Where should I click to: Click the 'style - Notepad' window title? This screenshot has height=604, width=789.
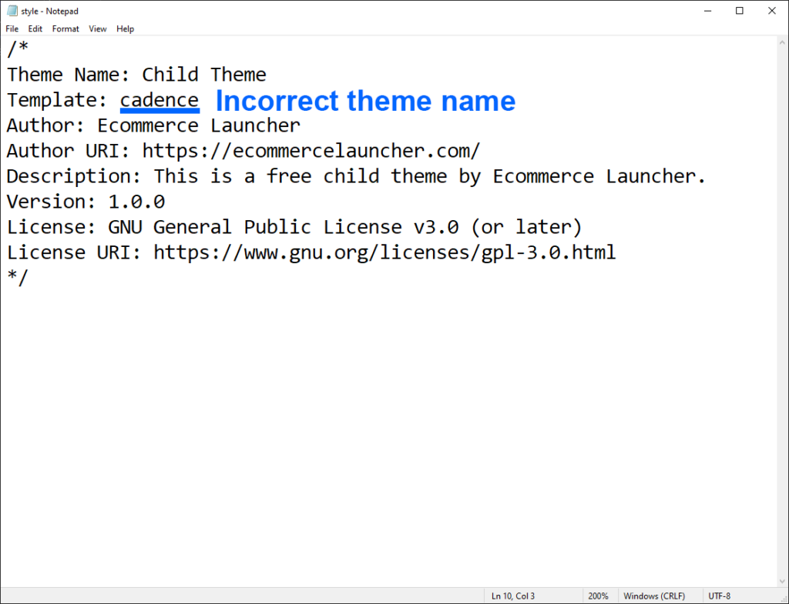pyautogui.click(x=49, y=11)
